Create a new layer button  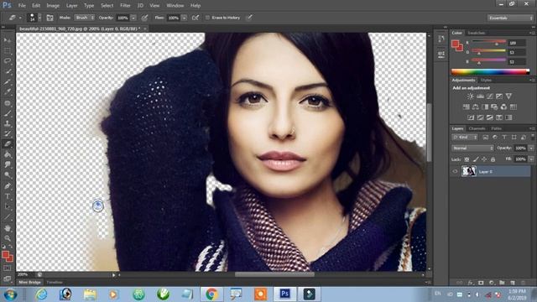click(513, 283)
